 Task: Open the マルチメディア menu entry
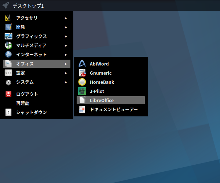37,45
